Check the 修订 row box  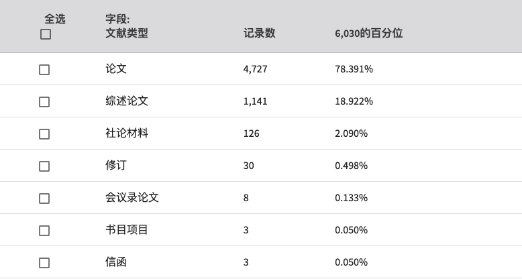[x=44, y=166]
